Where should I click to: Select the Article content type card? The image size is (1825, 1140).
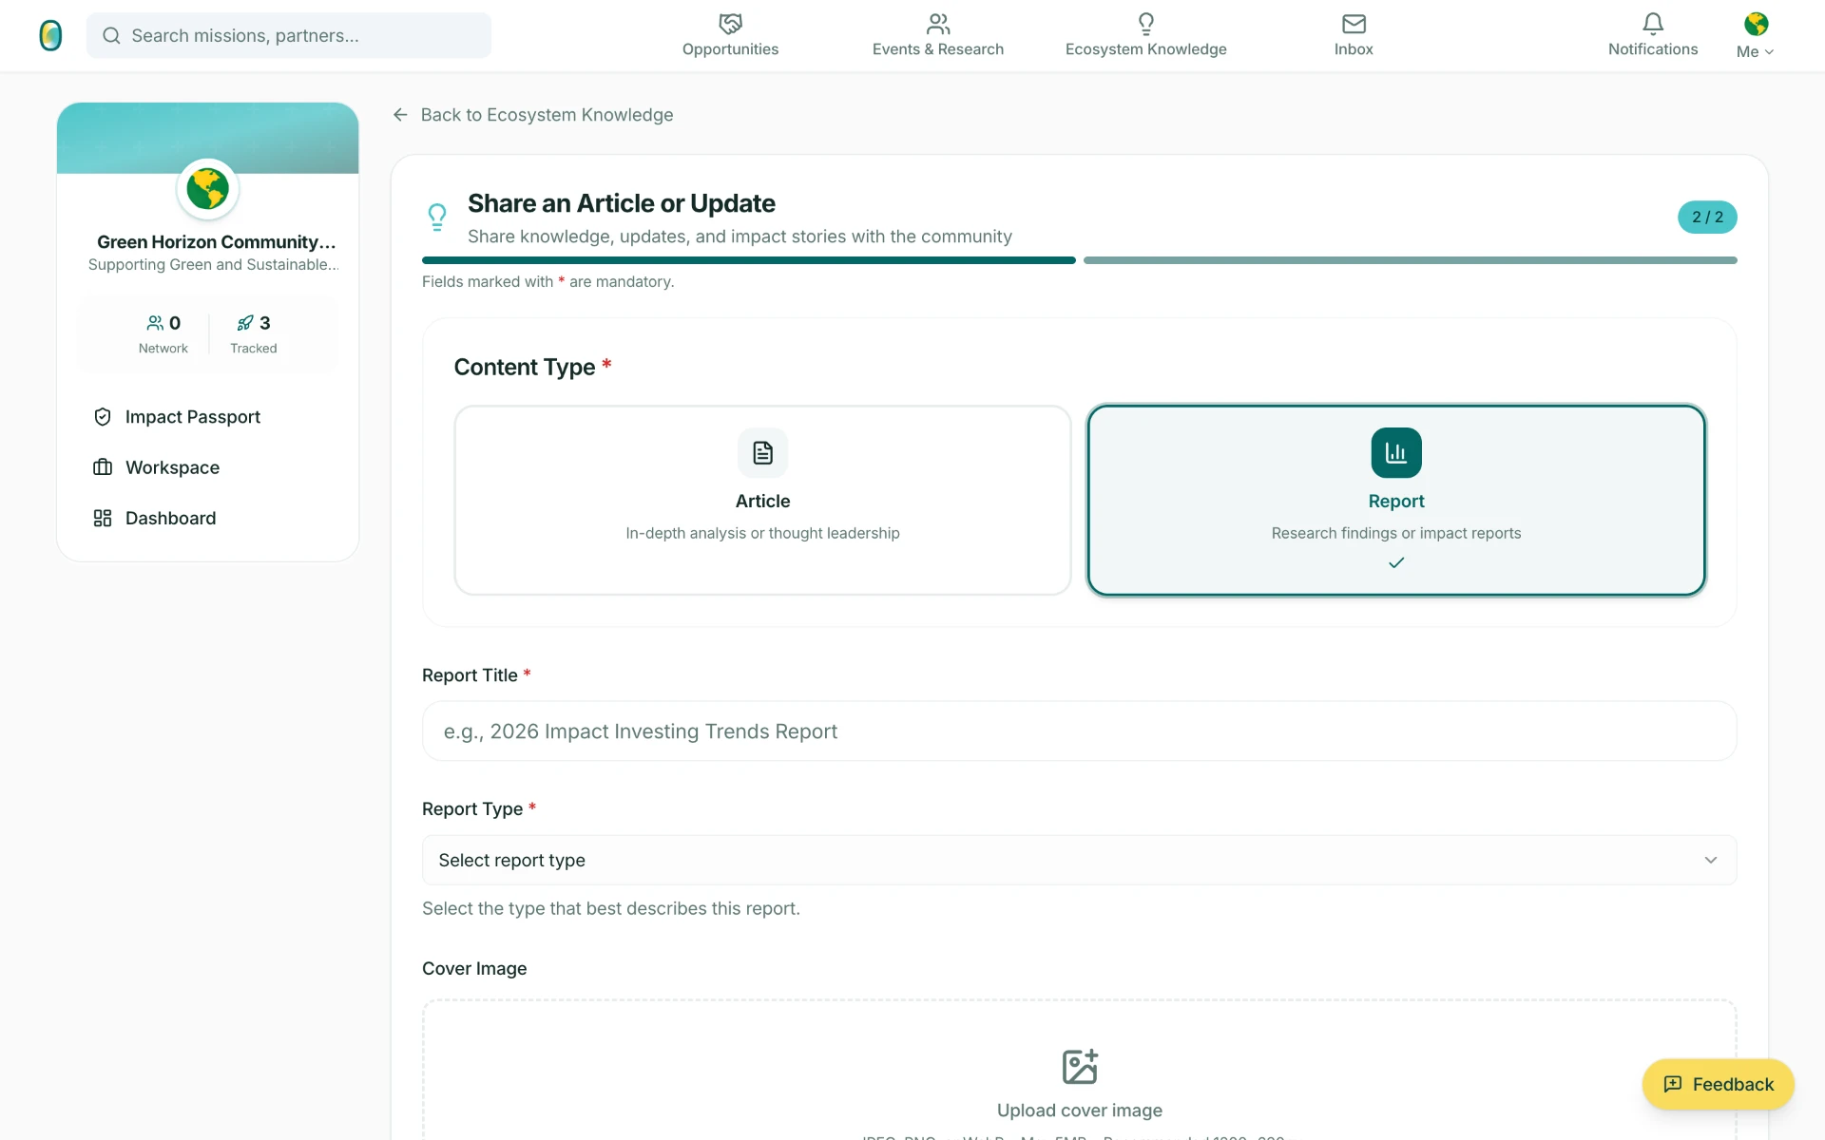tap(762, 501)
